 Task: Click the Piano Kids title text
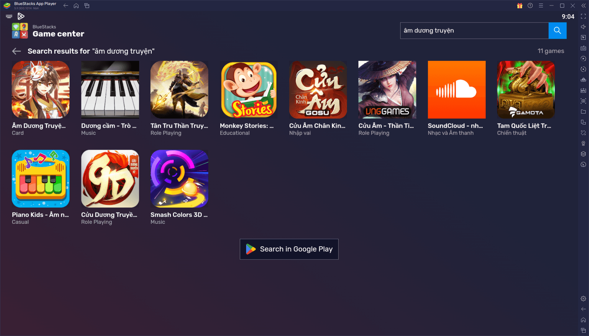click(40, 215)
